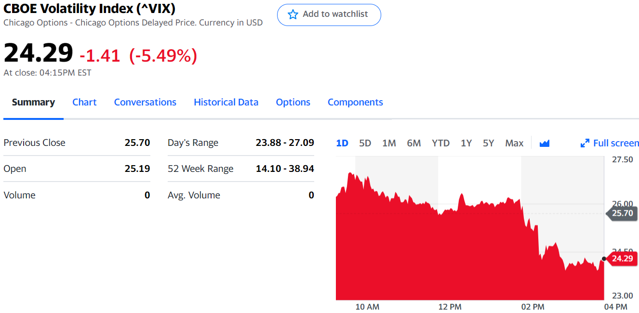This screenshot has width=639, height=313.
Task: Click the 04 PM time axis label
Action: pyautogui.click(x=615, y=307)
